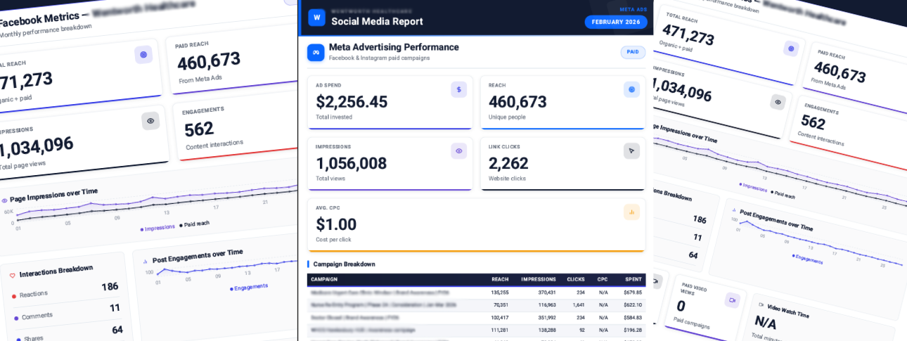907x341 pixels.
Task: Click the dollar sign icon in Ad Spend card
Action: click(x=458, y=89)
